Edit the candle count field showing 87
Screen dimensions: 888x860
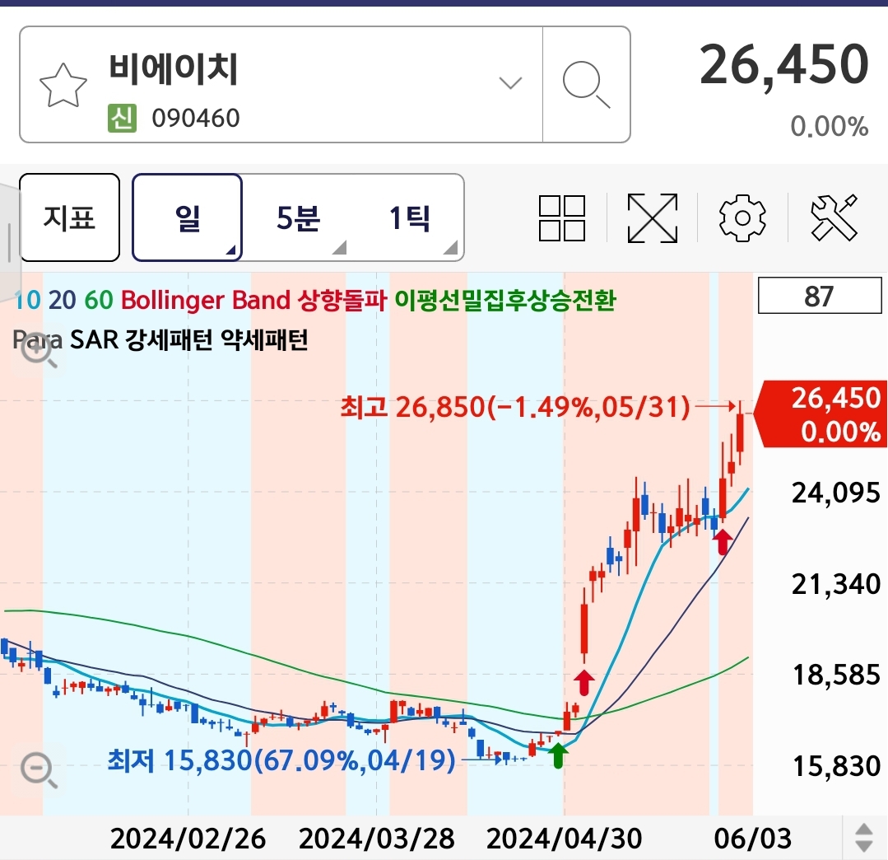point(820,296)
